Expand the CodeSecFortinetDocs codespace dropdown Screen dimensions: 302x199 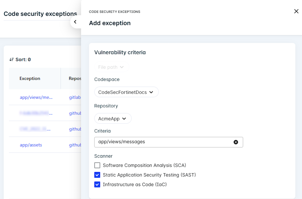pos(126,92)
